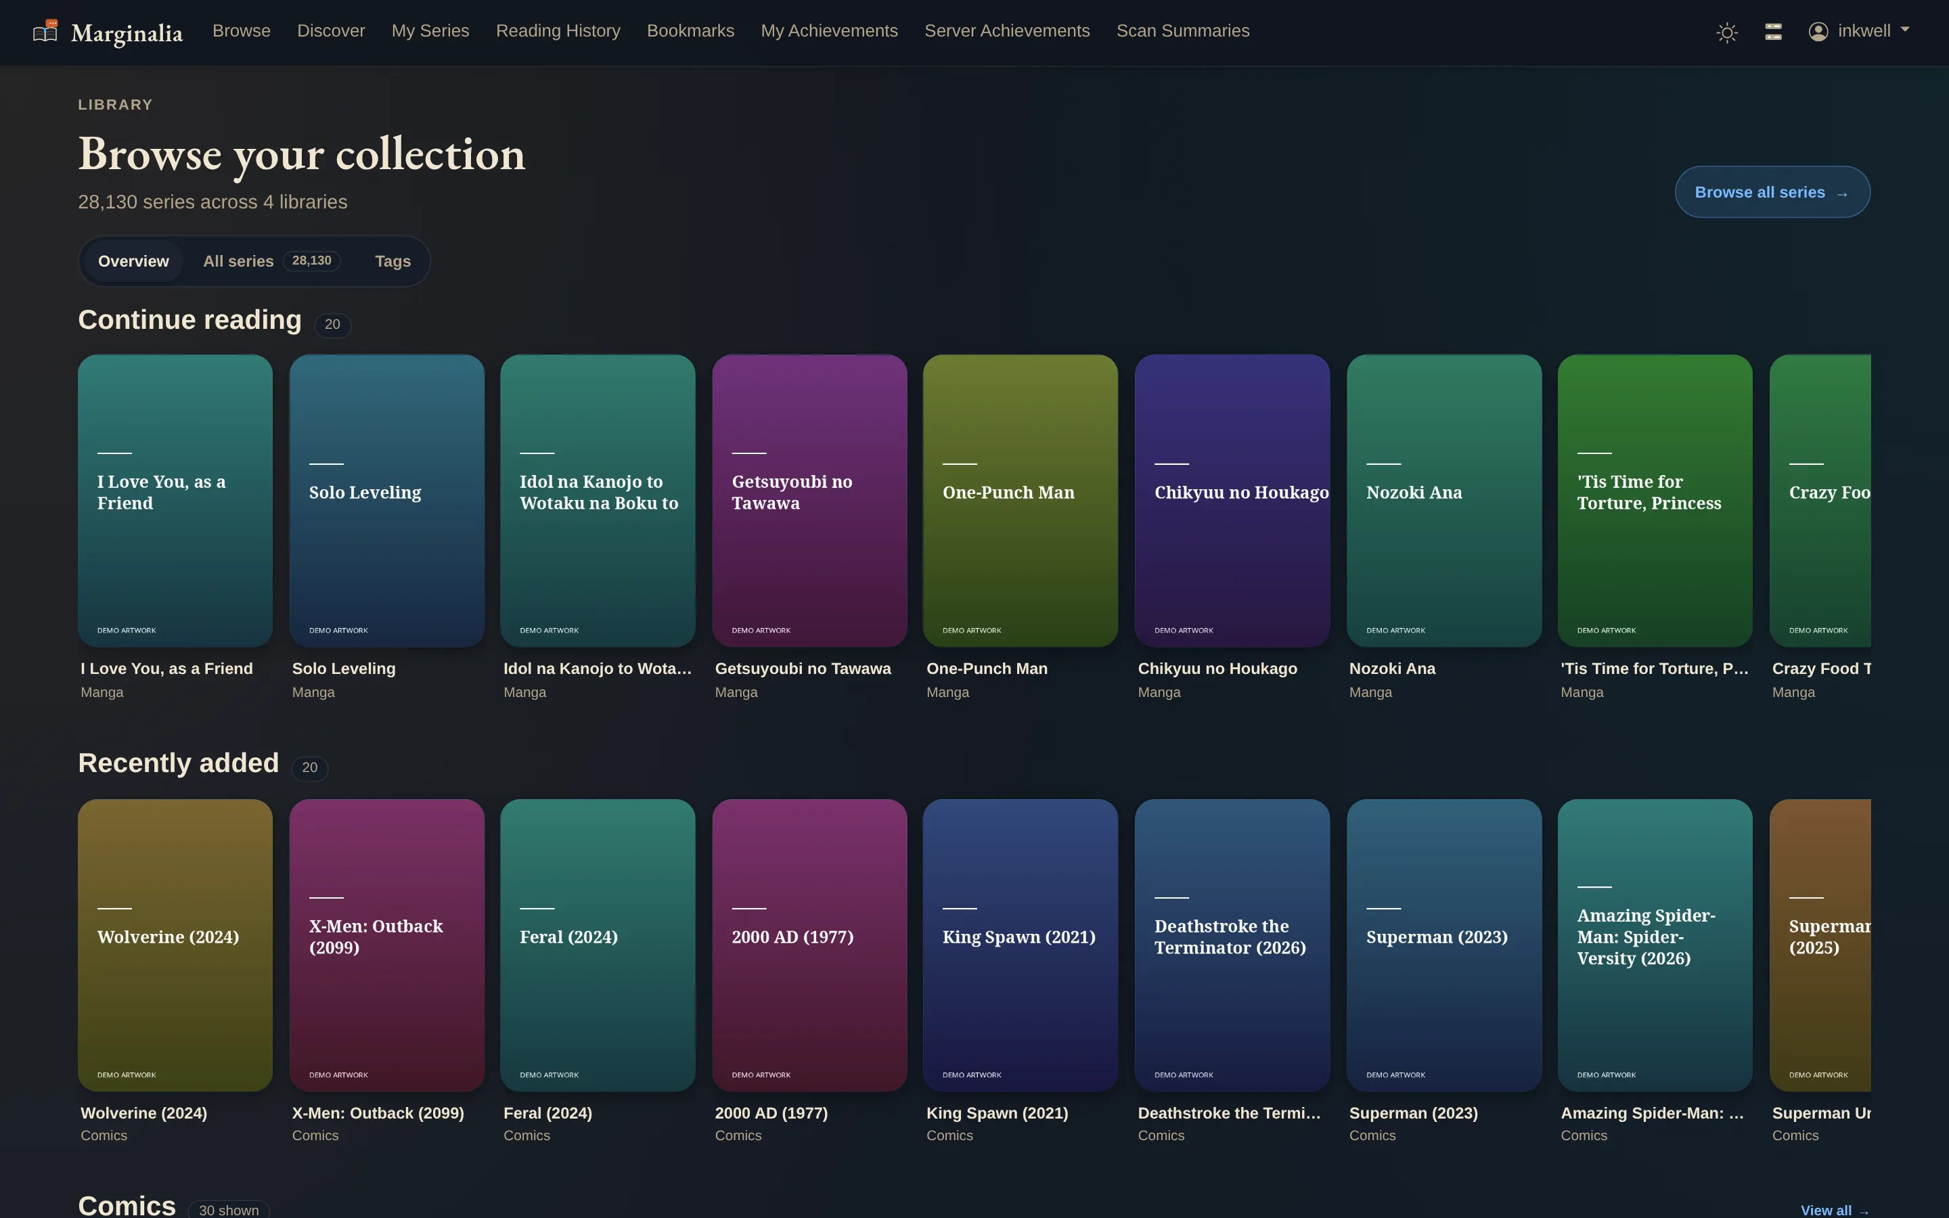Image resolution: width=1949 pixels, height=1218 pixels.
Task: Open the 2000 AD (1977) cover
Action: (809, 945)
